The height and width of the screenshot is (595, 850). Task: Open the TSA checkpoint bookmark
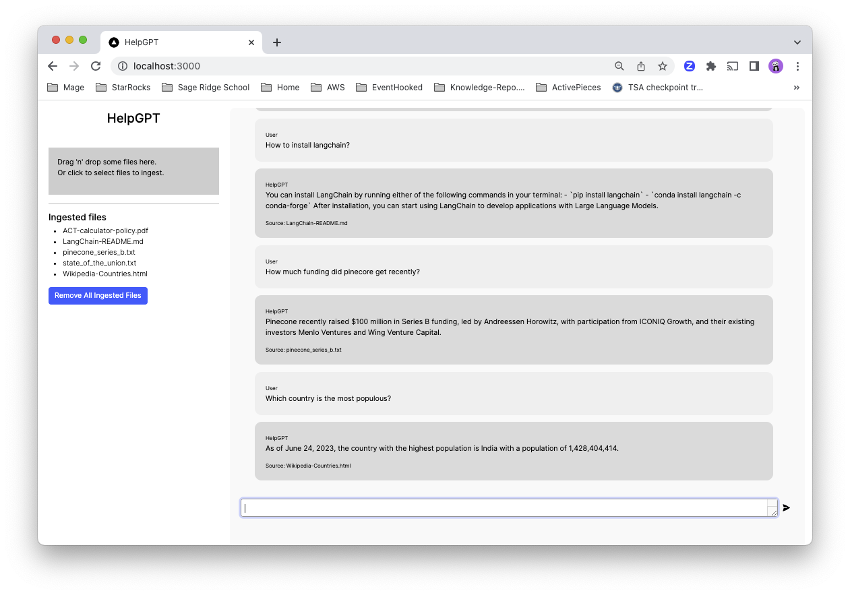point(657,88)
